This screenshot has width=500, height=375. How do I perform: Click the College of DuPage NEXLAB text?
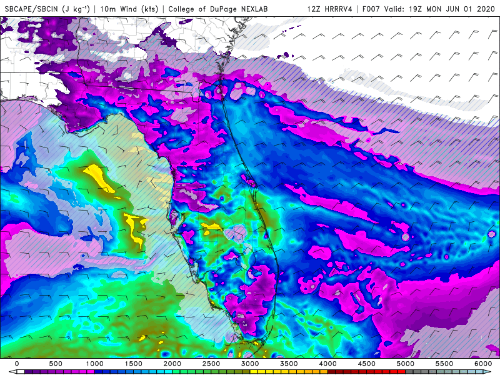(218, 9)
